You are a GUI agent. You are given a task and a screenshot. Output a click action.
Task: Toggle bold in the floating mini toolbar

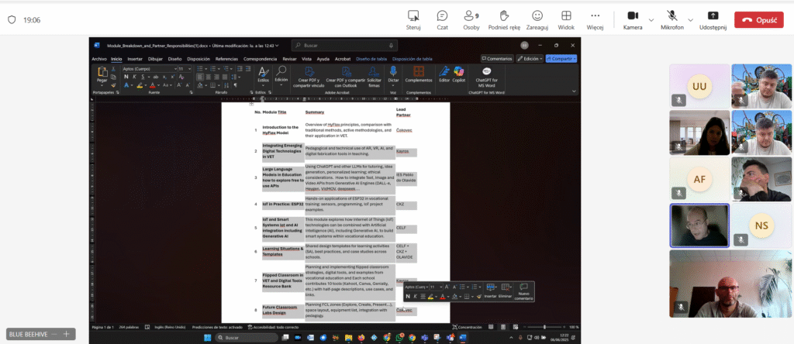pos(409,296)
